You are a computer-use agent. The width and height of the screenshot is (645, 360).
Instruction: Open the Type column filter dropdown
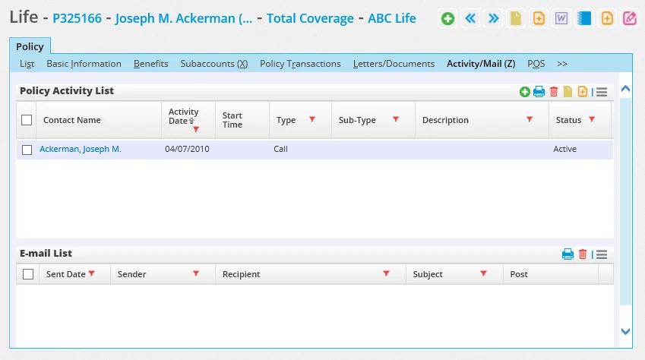tap(311, 120)
